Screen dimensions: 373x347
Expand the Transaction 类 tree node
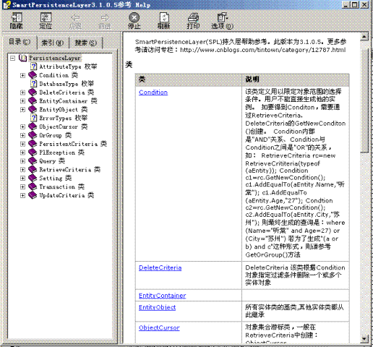coord(22,187)
